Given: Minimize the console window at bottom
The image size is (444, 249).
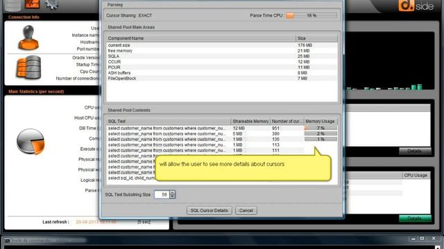Looking at the screenshot, I should pos(413,239).
